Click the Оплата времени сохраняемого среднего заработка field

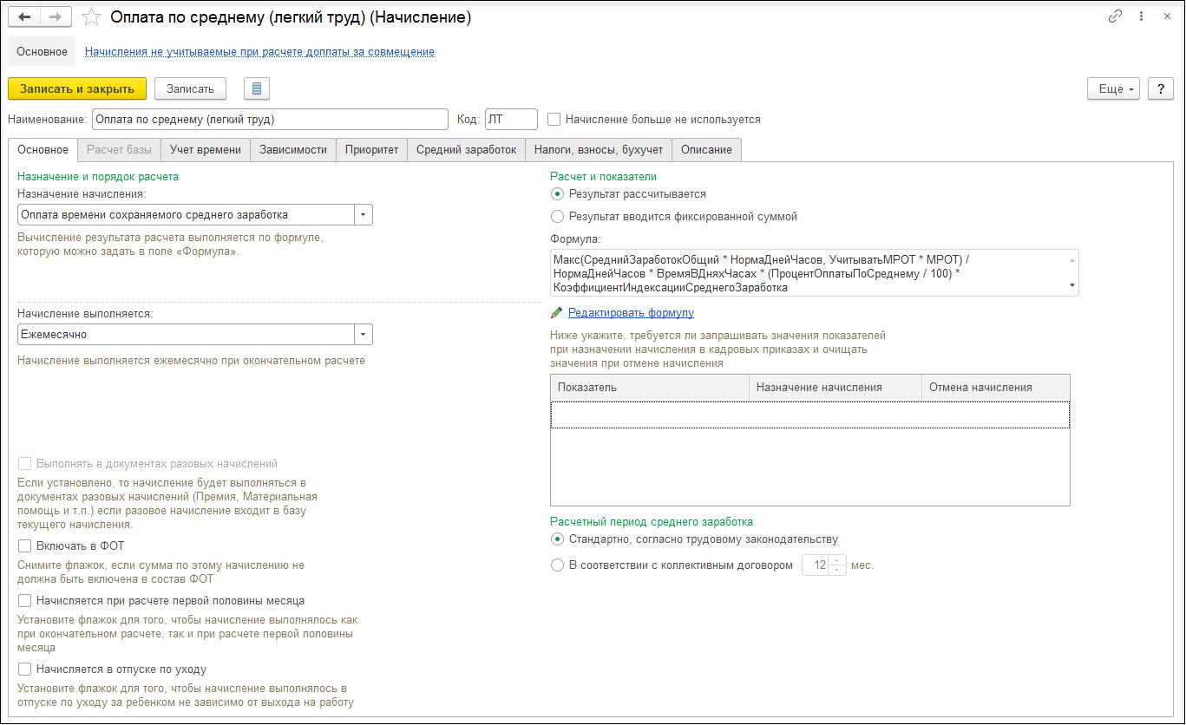187,215
